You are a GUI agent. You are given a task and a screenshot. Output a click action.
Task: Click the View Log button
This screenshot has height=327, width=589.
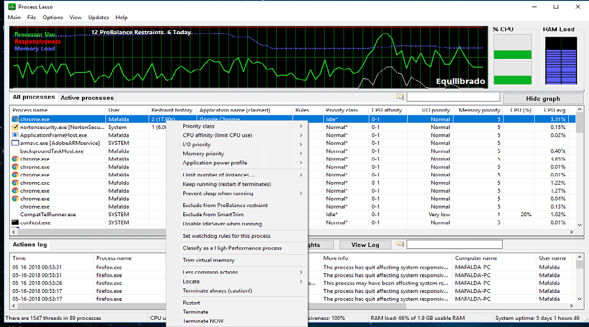(365, 245)
